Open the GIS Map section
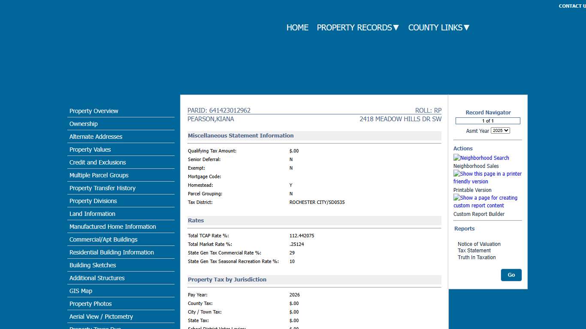Image resolution: width=586 pixels, height=329 pixels. click(x=81, y=291)
